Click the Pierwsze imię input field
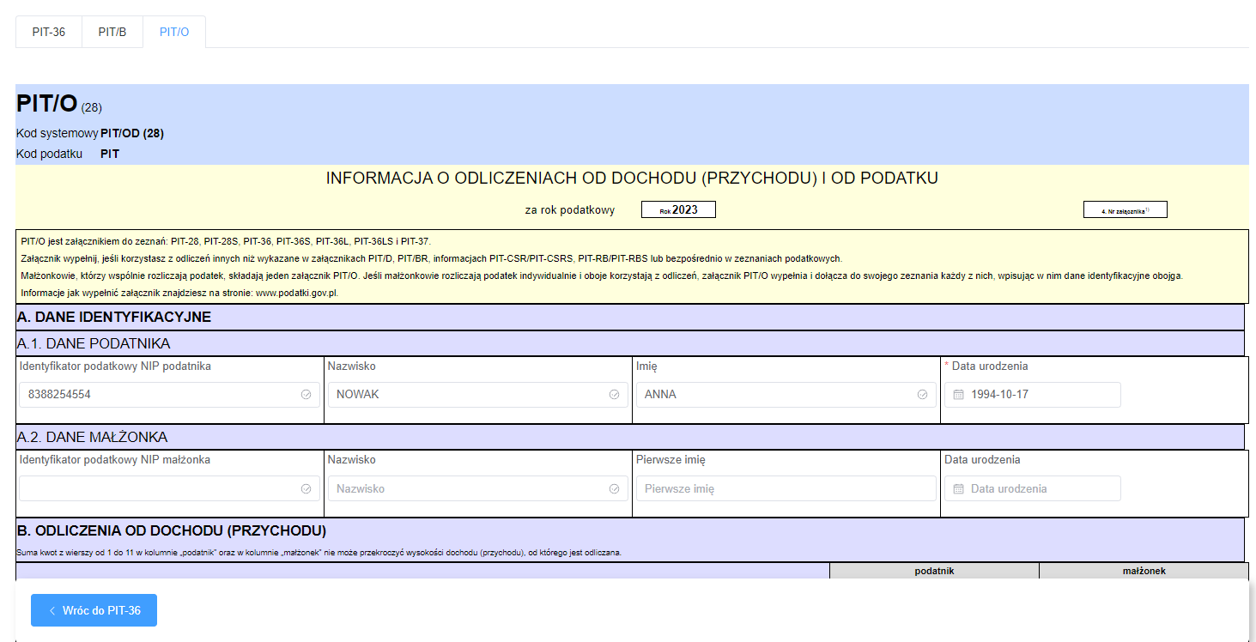This screenshot has height=642, width=1256. 786,488
